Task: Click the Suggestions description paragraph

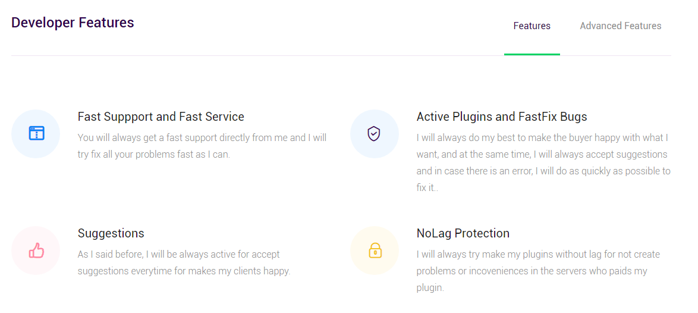Action: click(184, 262)
